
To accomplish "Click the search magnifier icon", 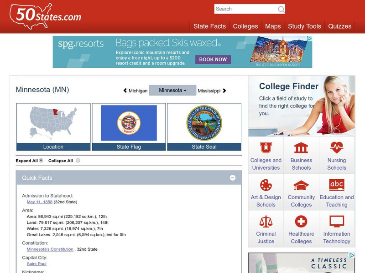I will click(281, 9).
